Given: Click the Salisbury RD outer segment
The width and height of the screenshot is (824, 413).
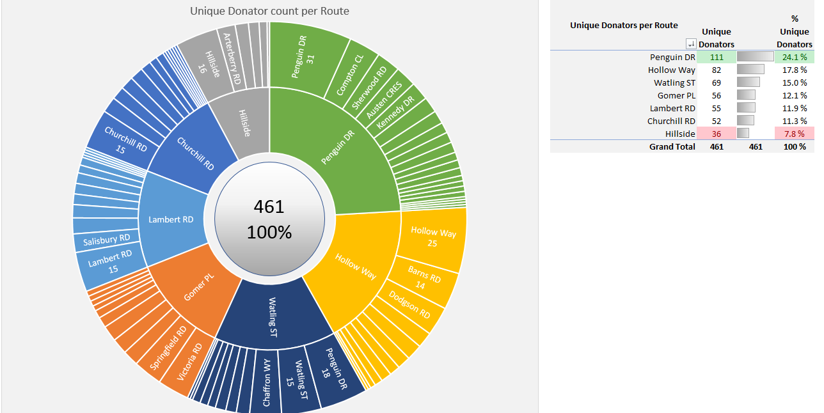Looking at the screenshot, I should pos(106,239).
